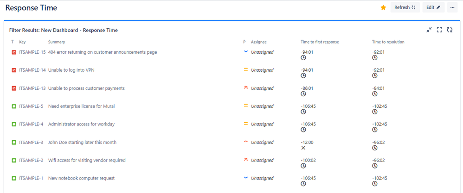The image size is (463, 193).
Task: Open the more options ellipsis menu
Action: [x=452, y=8]
